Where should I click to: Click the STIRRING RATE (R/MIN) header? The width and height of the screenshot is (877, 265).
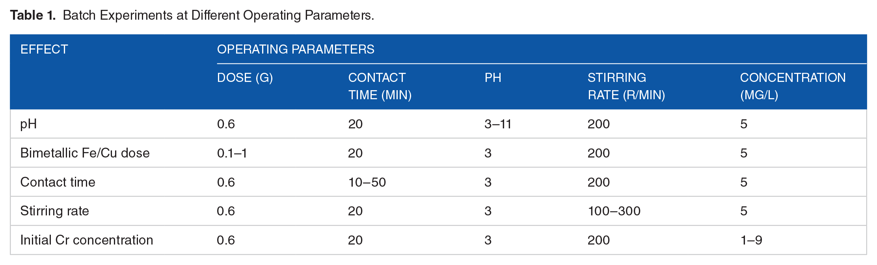626,86
